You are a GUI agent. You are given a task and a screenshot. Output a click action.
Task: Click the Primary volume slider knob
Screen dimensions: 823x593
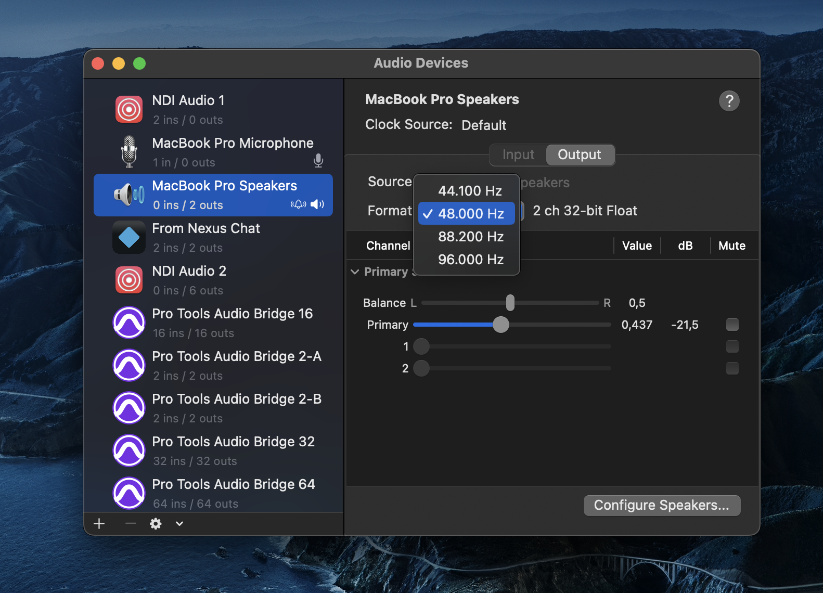point(501,325)
